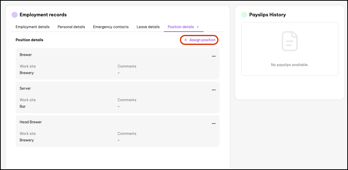Select the Head Brewer card title
The height and width of the screenshot is (170, 348).
click(x=31, y=122)
